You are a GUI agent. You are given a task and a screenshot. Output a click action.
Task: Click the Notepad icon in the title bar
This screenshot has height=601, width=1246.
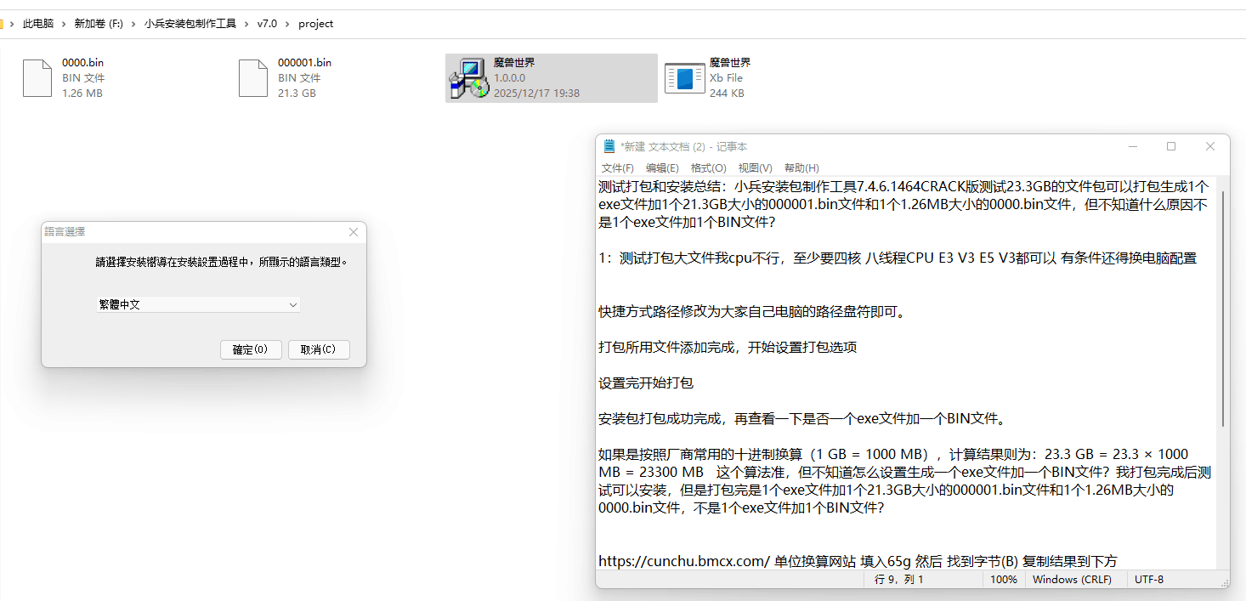pos(609,145)
